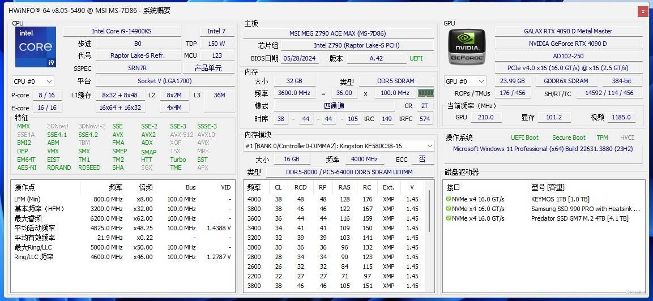Click the Intel 7 process field
This screenshot has height=301, width=653.
[216, 31]
